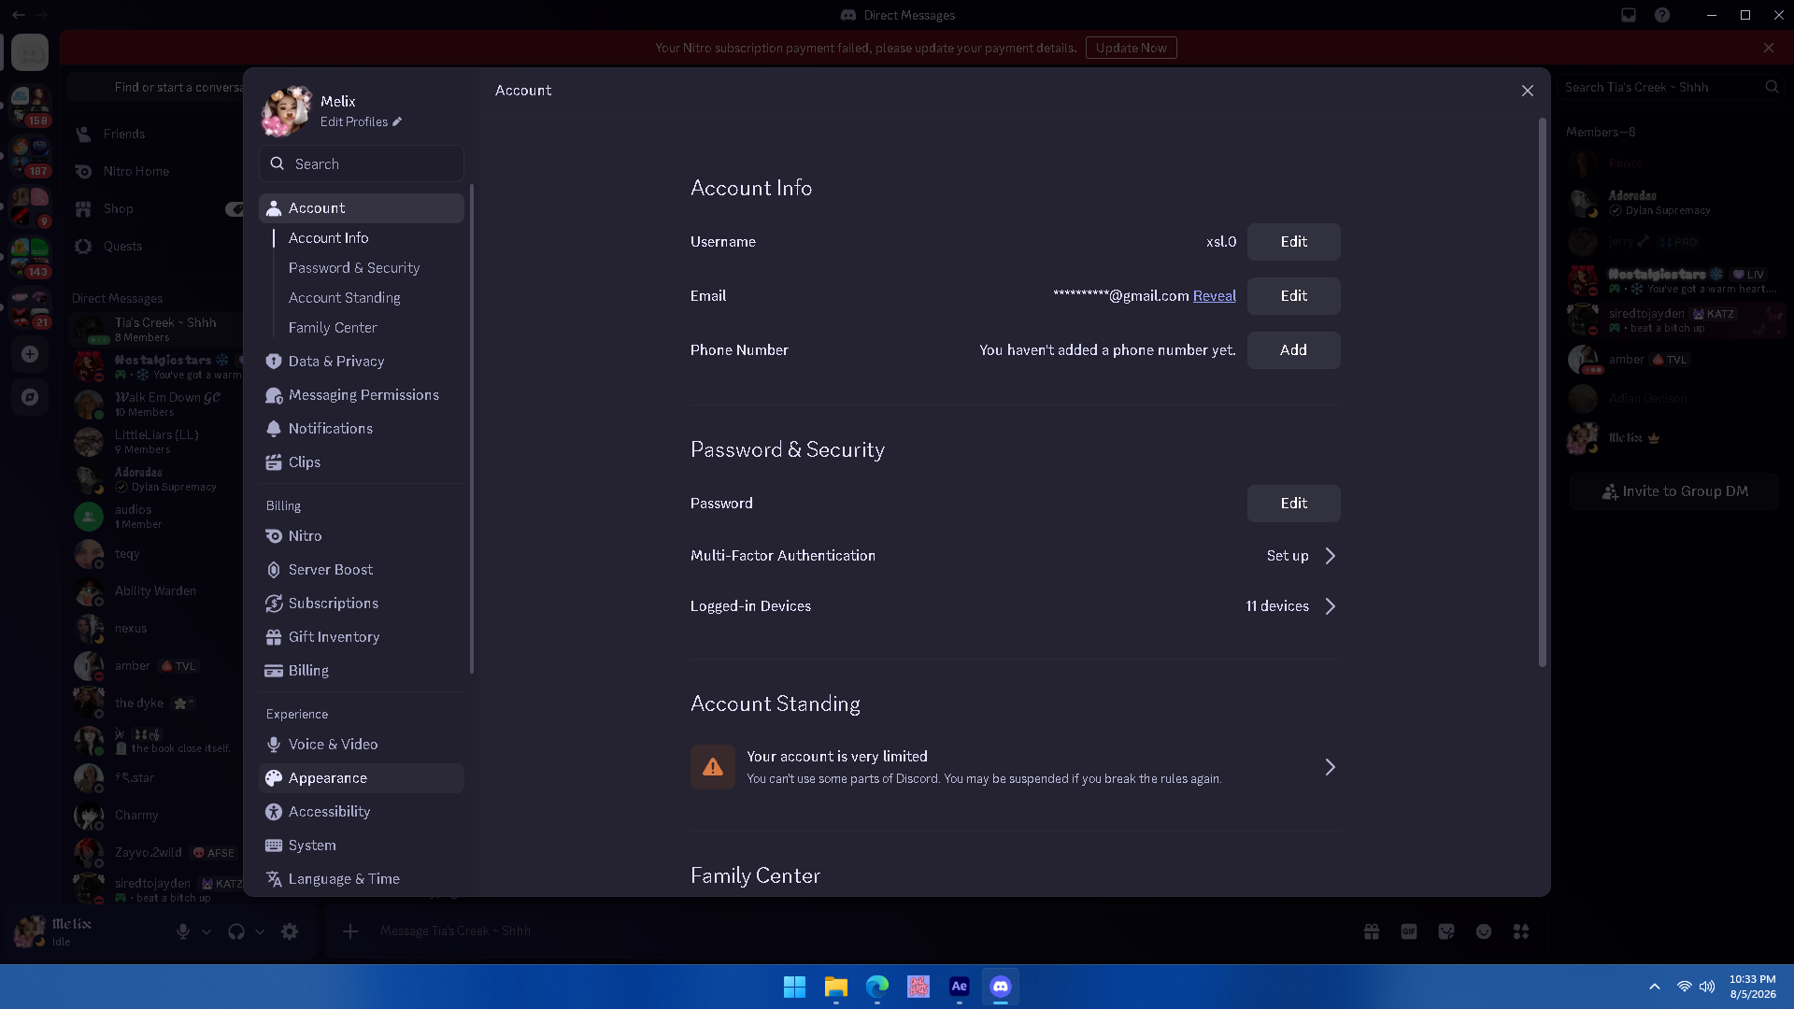Click the Nitro icon under Billing

274,536
